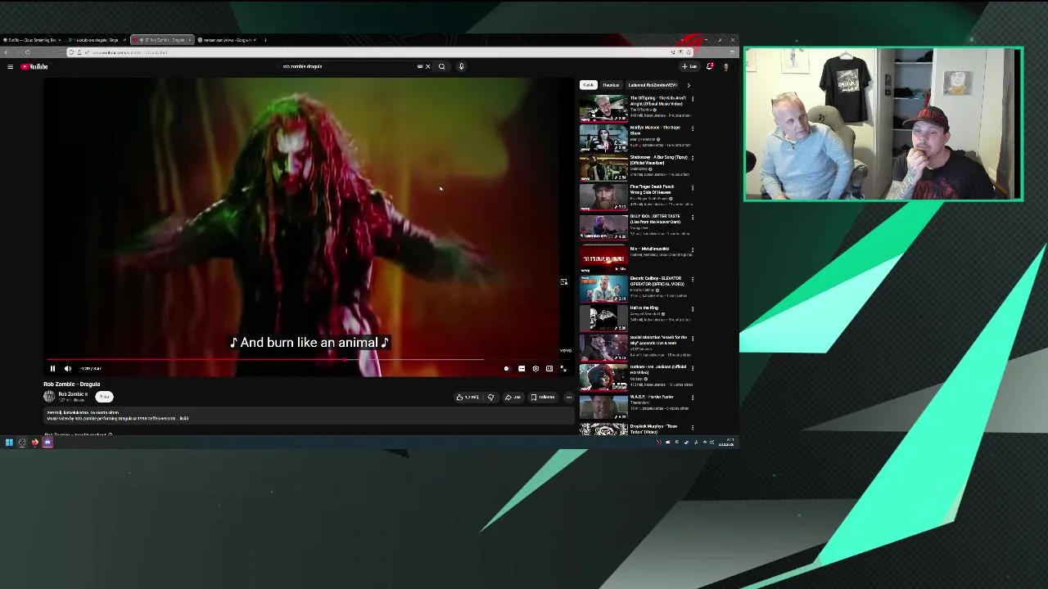This screenshot has width=1048, height=589.
Task: Open the options menu for Shaboozey video
Action: point(693,158)
